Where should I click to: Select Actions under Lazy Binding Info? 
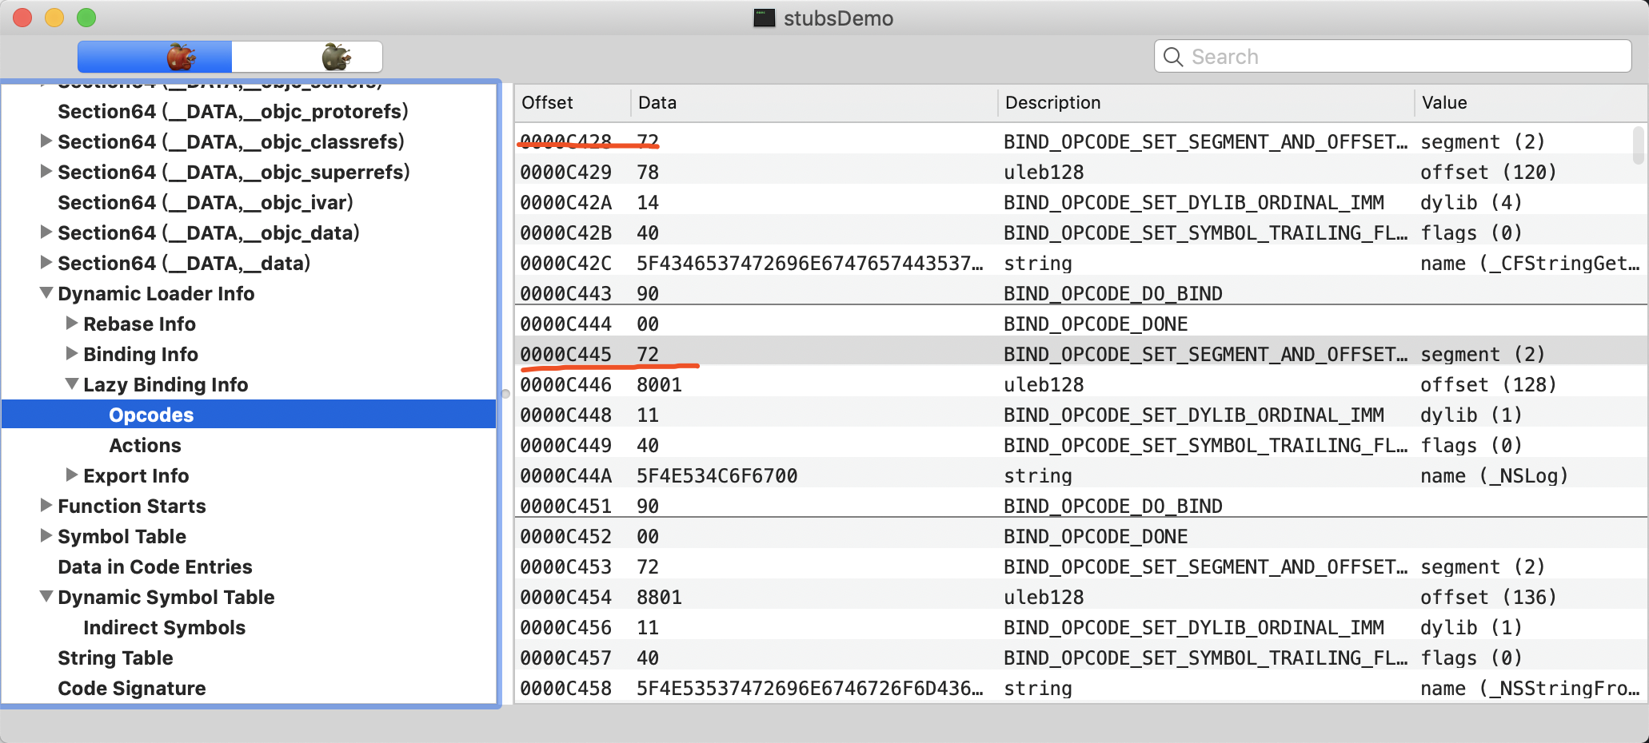(145, 445)
